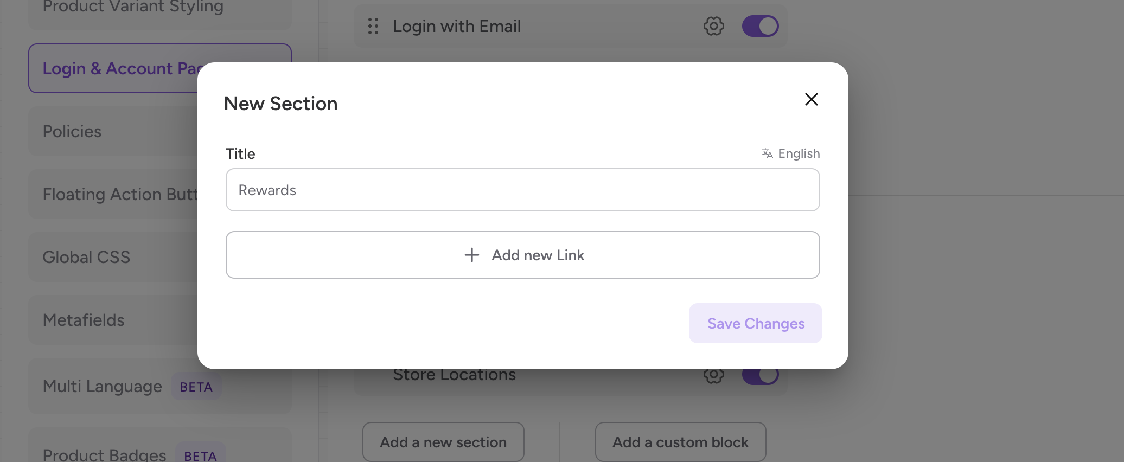Open settings gear for Store Locations
This screenshot has height=462, width=1124.
(x=713, y=376)
